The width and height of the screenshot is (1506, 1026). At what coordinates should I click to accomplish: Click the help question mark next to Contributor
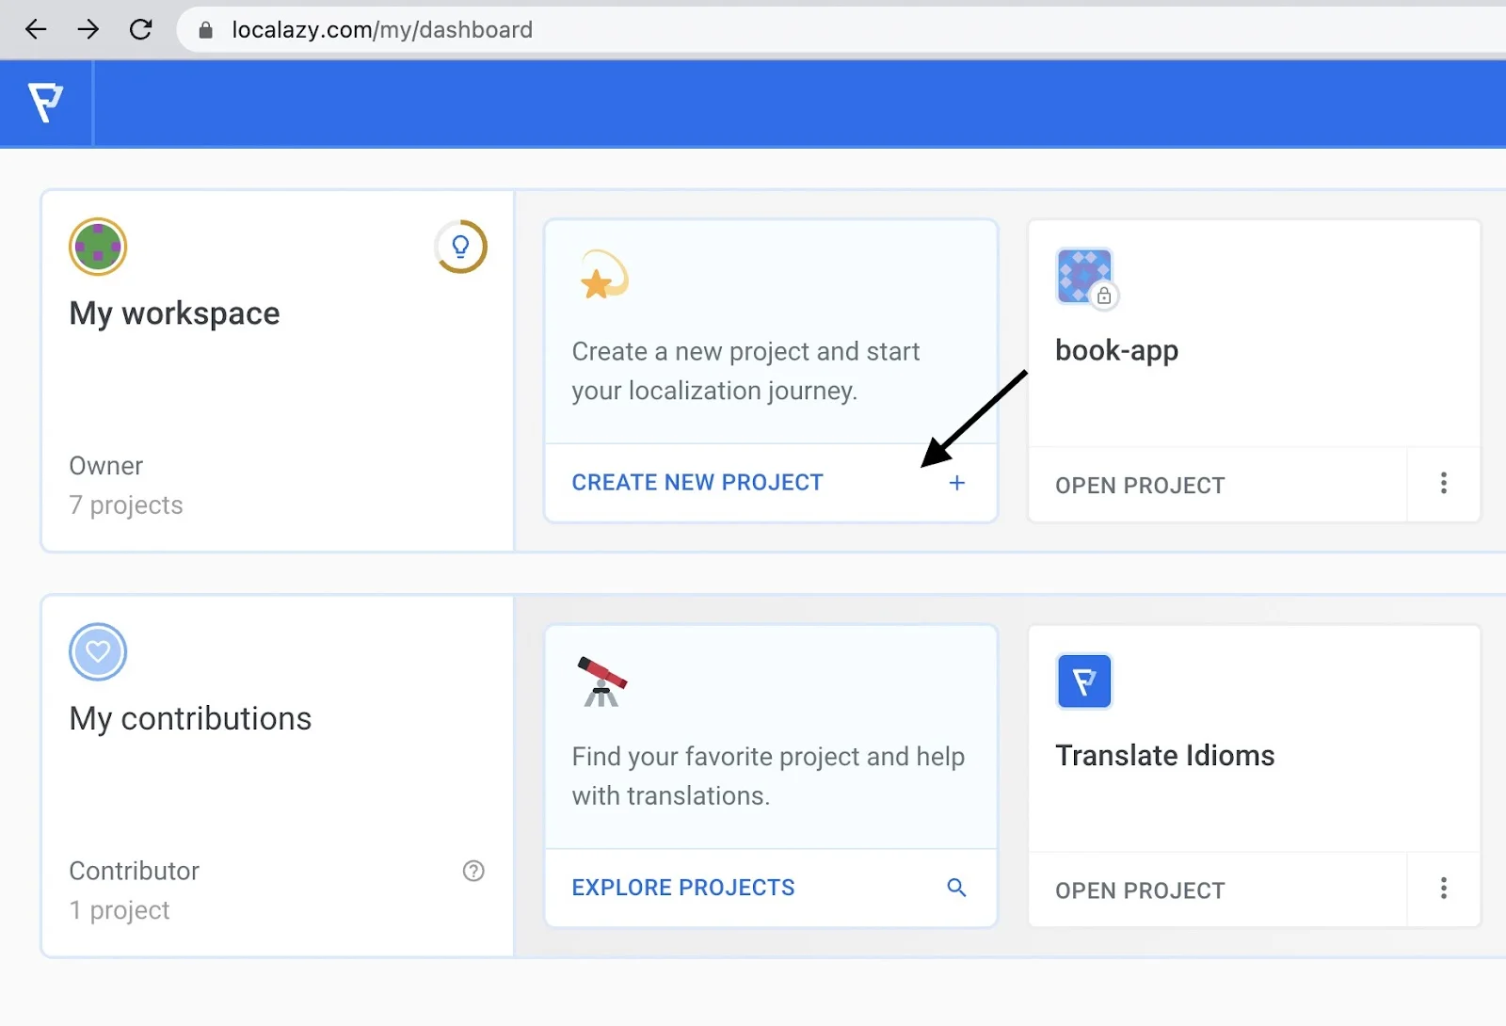tap(473, 871)
